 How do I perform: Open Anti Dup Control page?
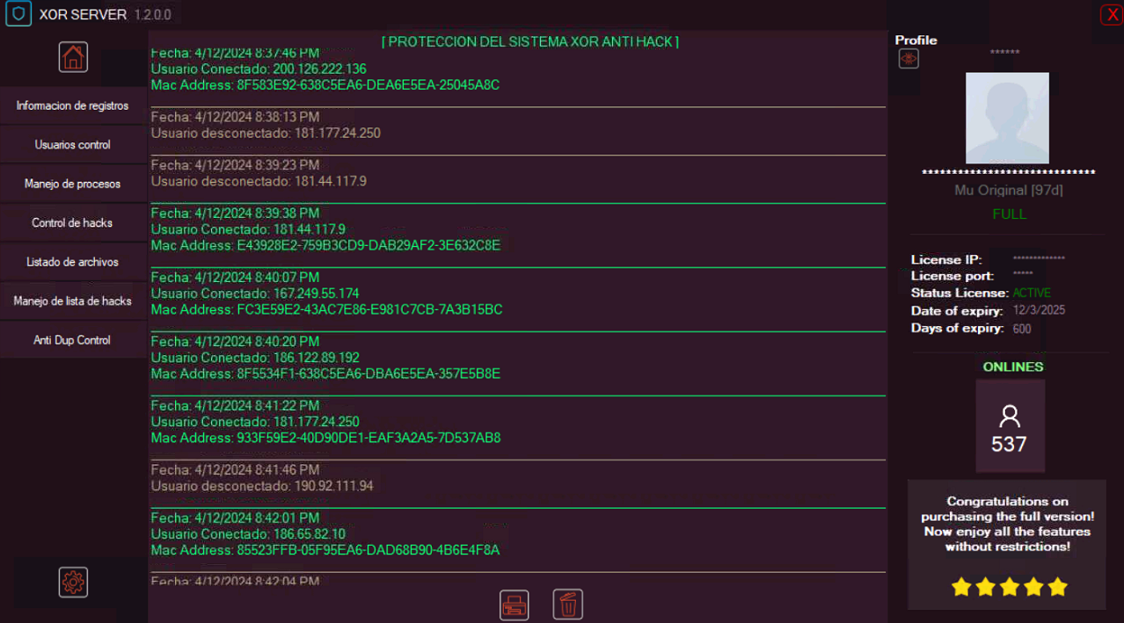[x=73, y=340]
